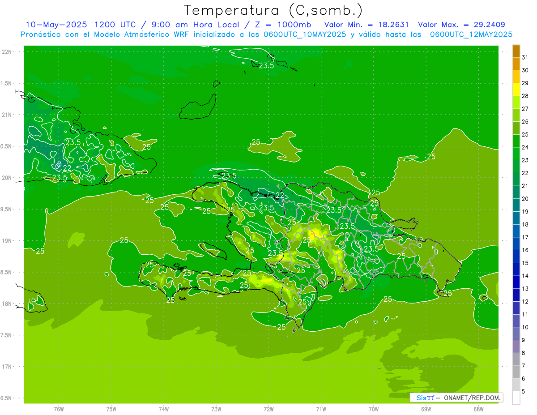Click the brown legend swatch above 31
The width and height of the screenshot is (537, 415).
click(516, 51)
